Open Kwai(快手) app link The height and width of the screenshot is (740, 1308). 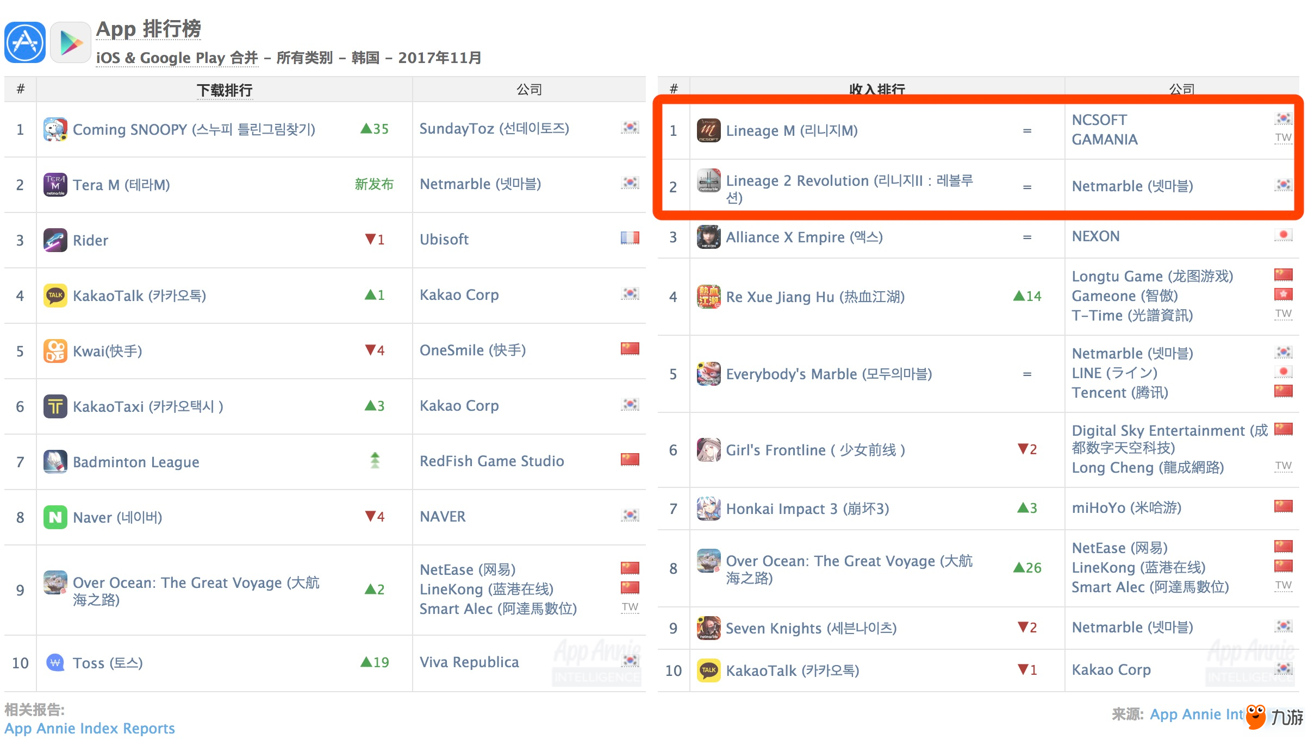point(108,351)
